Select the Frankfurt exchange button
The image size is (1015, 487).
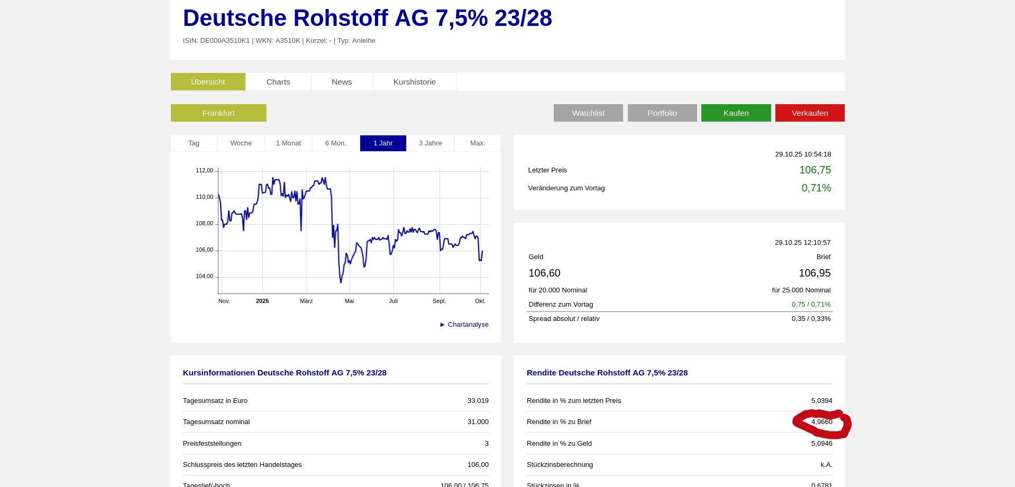[218, 113]
